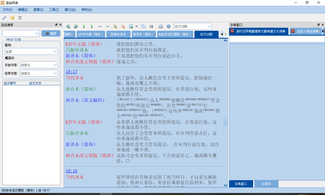This screenshot has height=195, width=325.
Task: Zoom in with the plus magnifier icon
Action: tap(115, 26)
